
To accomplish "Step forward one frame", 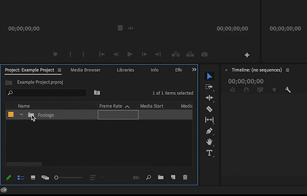I will pos(144,54).
